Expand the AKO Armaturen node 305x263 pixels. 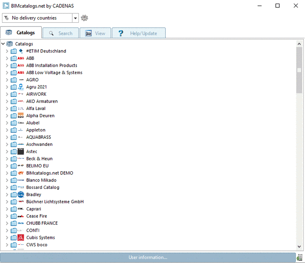7,101
